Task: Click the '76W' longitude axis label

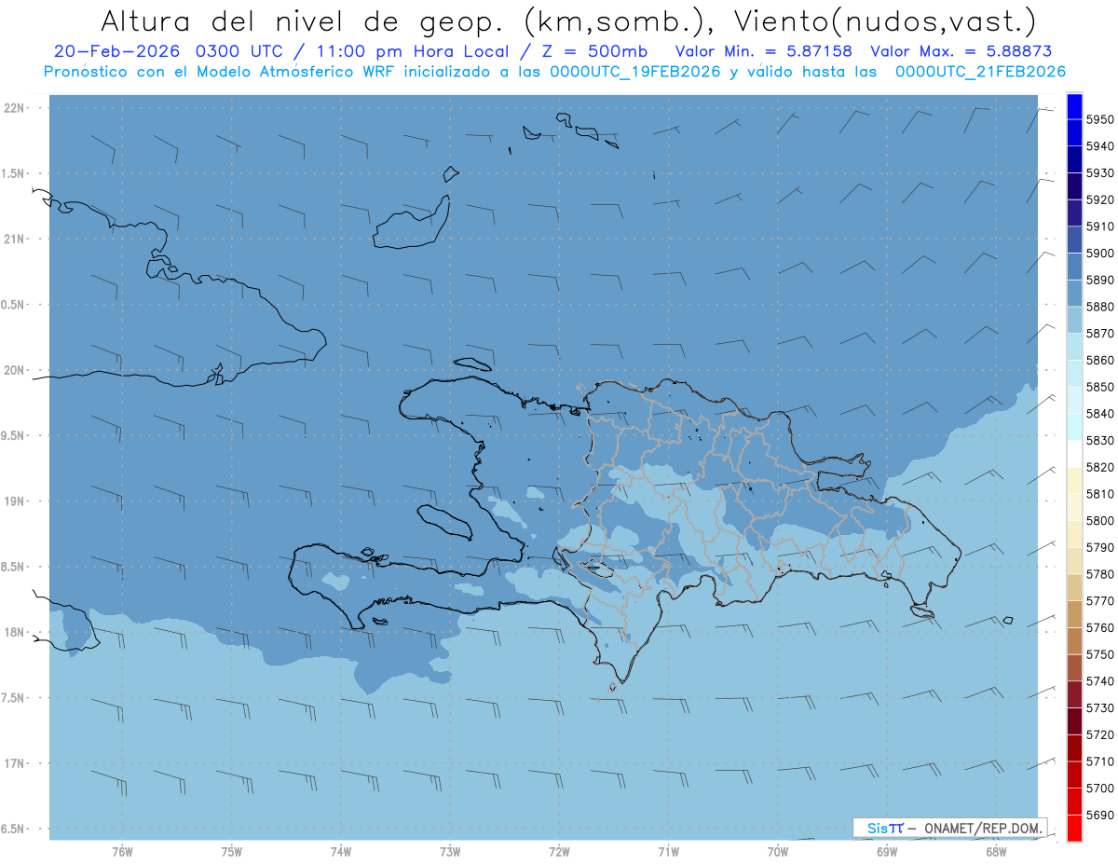Action: (122, 852)
